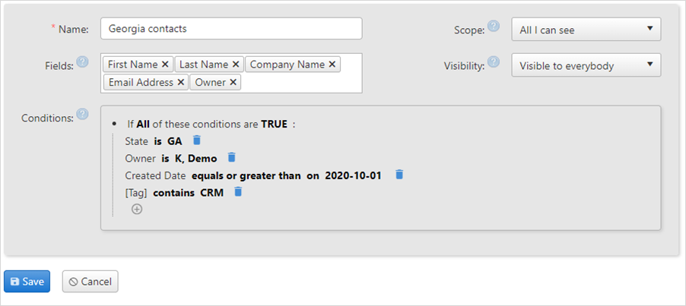Remove the First Name field tag

165,65
